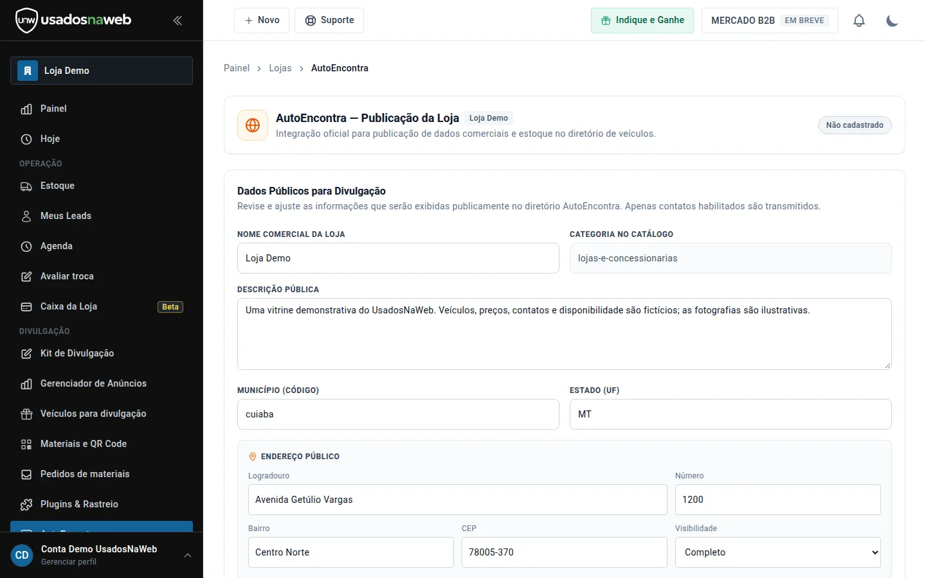
Task: Click the AutoEncontra globe icon
Action: pyautogui.click(x=253, y=125)
